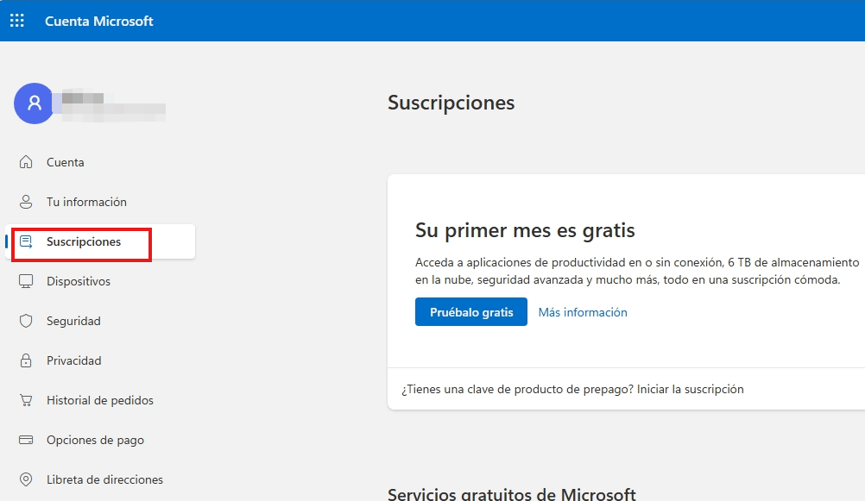Click the subscriptions list icon in sidebar

(x=26, y=241)
